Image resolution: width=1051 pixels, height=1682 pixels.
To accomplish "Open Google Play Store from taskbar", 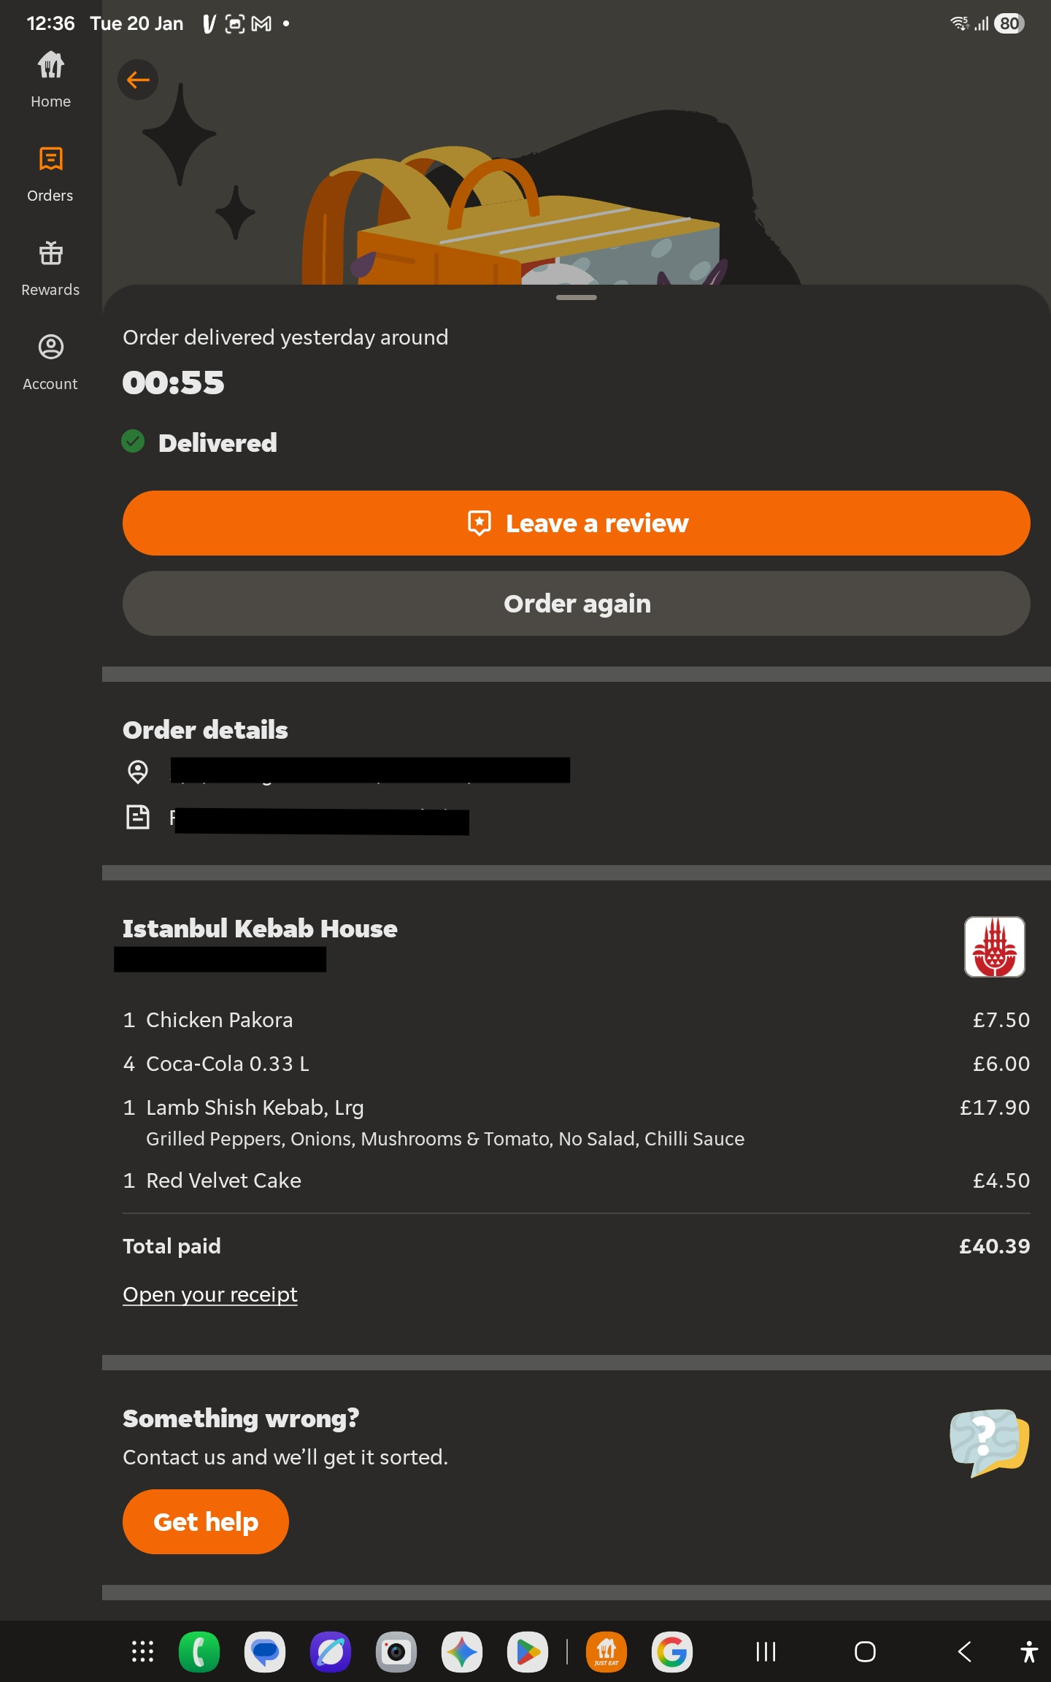I will pos(528,1651).
